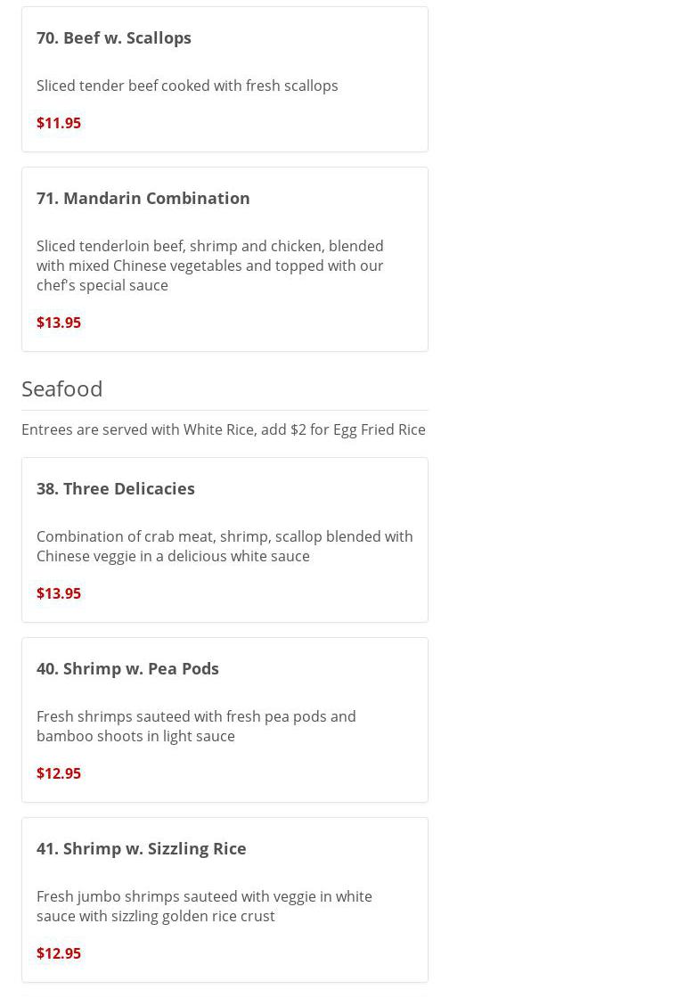The height and width of the screenshot is (997, 686).
Task: Click the $13.95 price under Mandarin Combination
Action: [x=59, y=323]
